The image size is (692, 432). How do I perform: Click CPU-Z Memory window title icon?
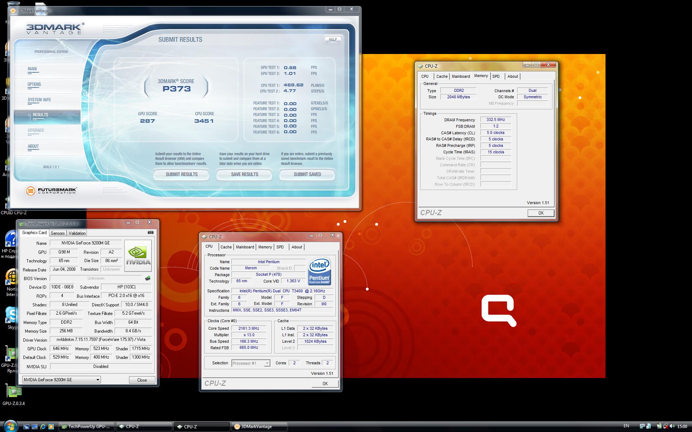pos(420,66)
